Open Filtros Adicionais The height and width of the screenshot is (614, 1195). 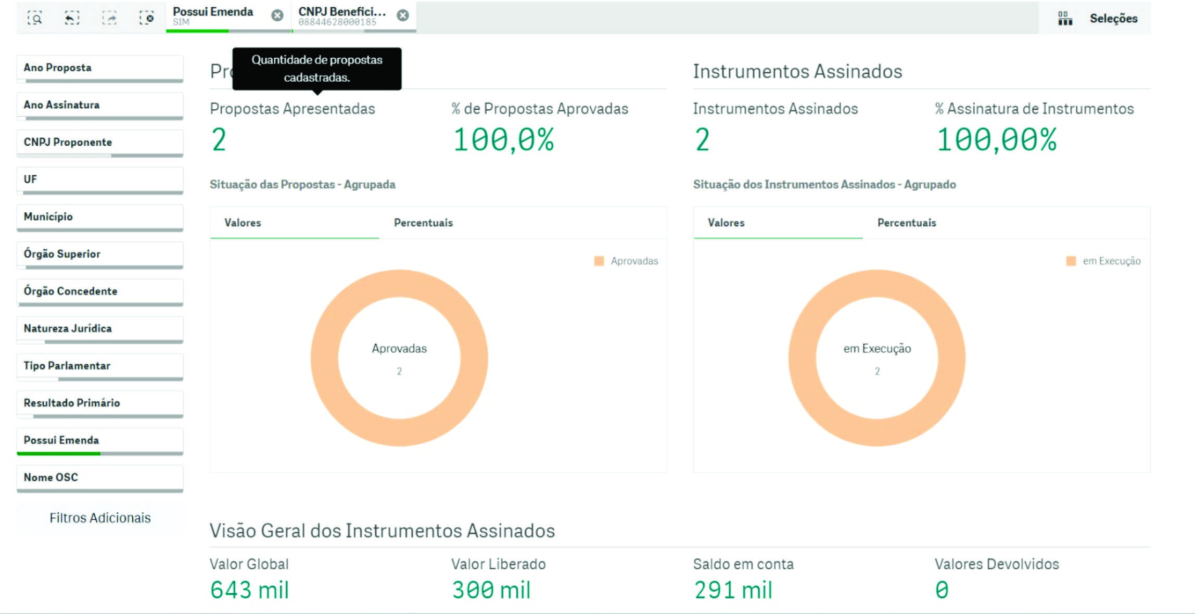coord(100,518)
